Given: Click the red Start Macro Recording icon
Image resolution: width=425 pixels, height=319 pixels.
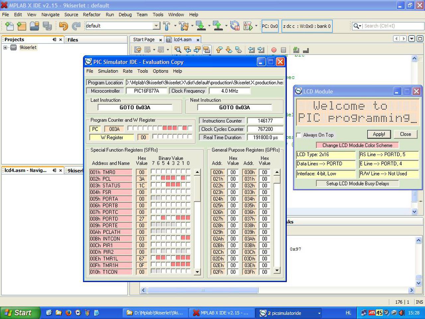Looking at the screenshot, I should tap(274, 50).
